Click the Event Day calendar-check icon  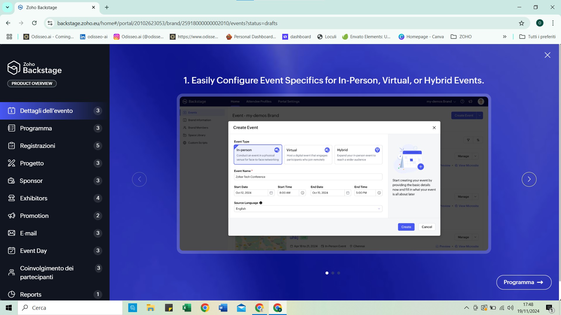[x=11, y=251]
